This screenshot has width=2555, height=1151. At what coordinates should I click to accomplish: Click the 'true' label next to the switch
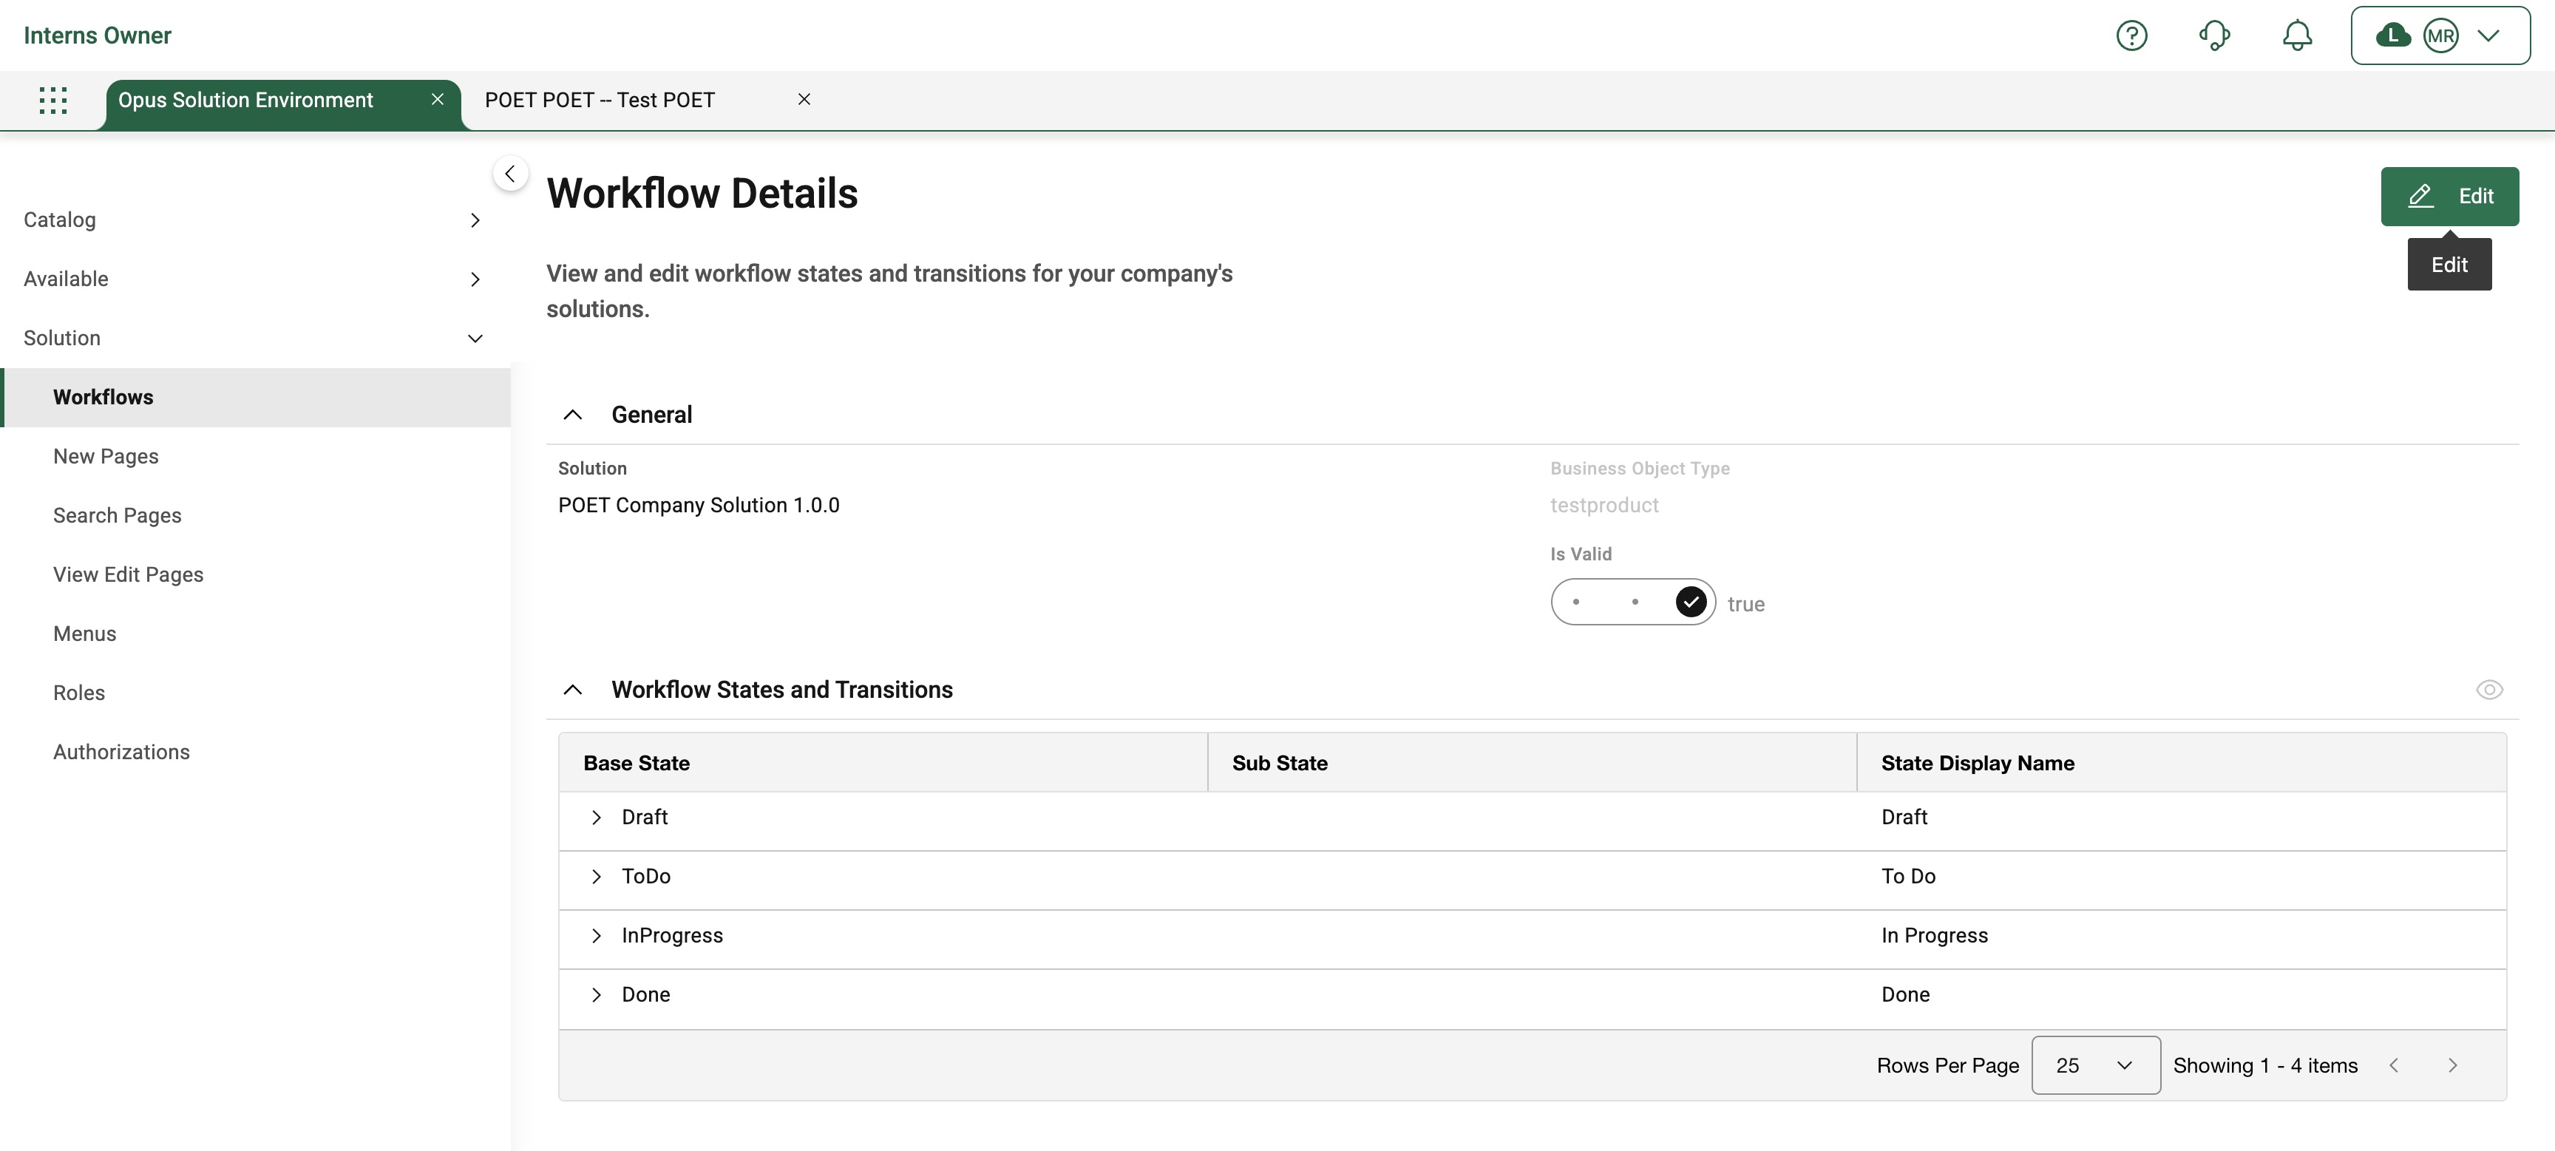point(1745,604)
